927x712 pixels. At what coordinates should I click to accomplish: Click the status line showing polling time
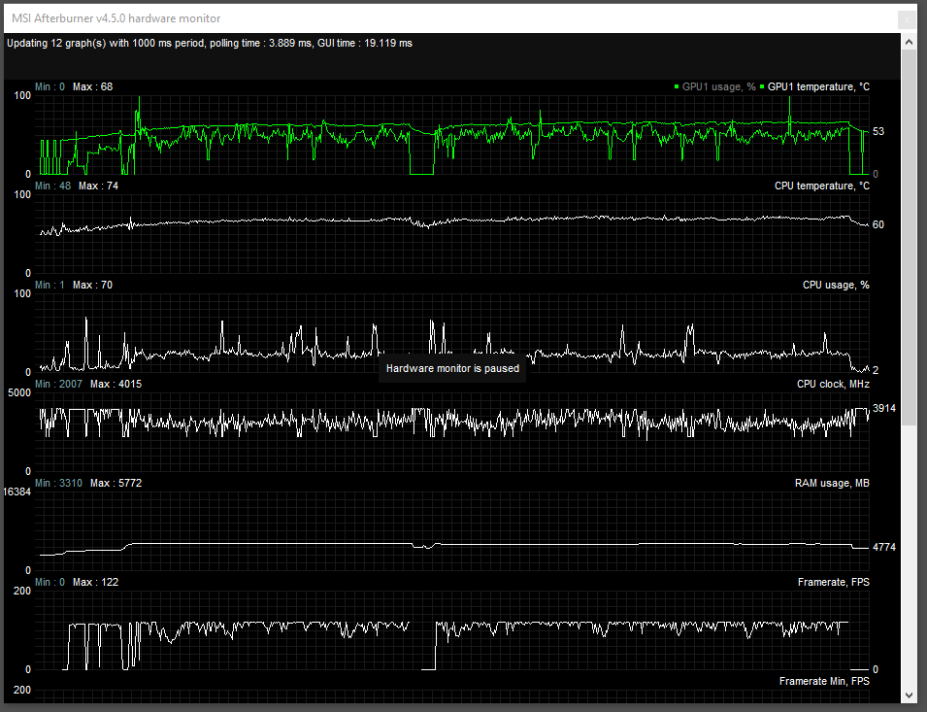(210, 43)
